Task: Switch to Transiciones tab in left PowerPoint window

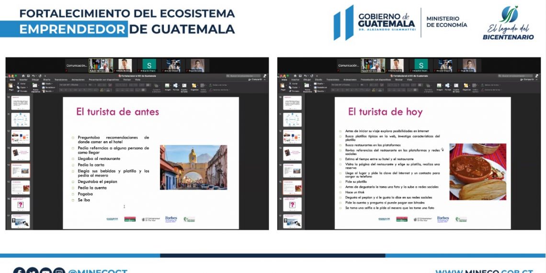Action: 61,80
